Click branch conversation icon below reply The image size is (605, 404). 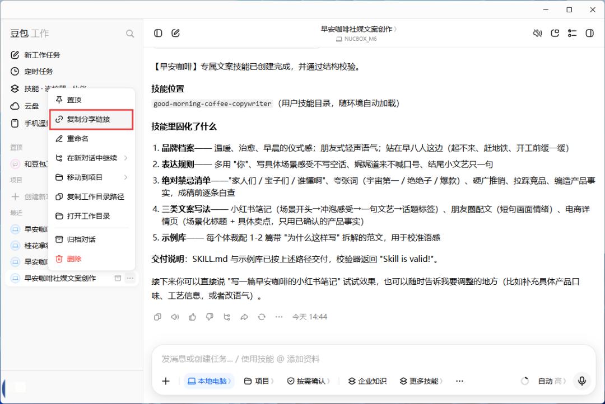[x=227, y=317]
